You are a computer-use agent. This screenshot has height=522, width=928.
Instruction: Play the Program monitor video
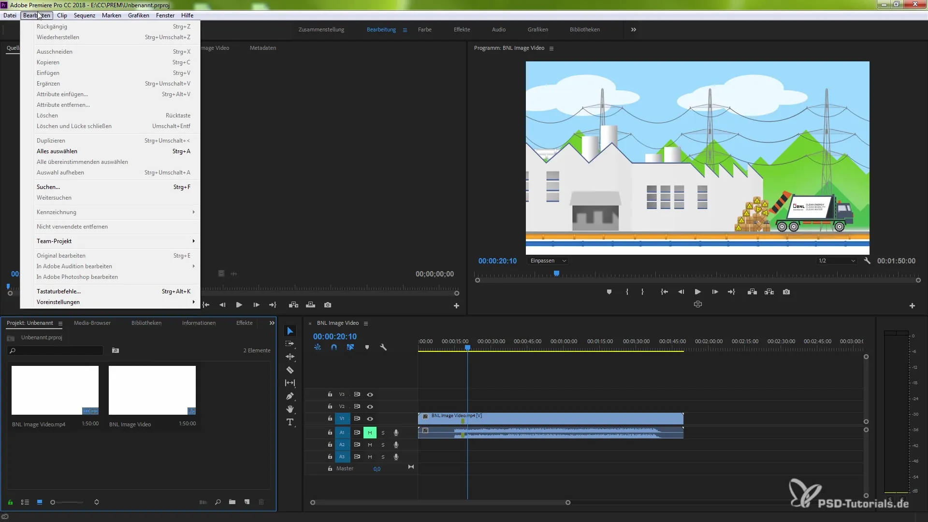(x=697, y=292)
